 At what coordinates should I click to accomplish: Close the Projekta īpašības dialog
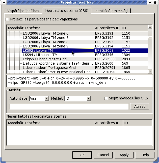point(155,2)
